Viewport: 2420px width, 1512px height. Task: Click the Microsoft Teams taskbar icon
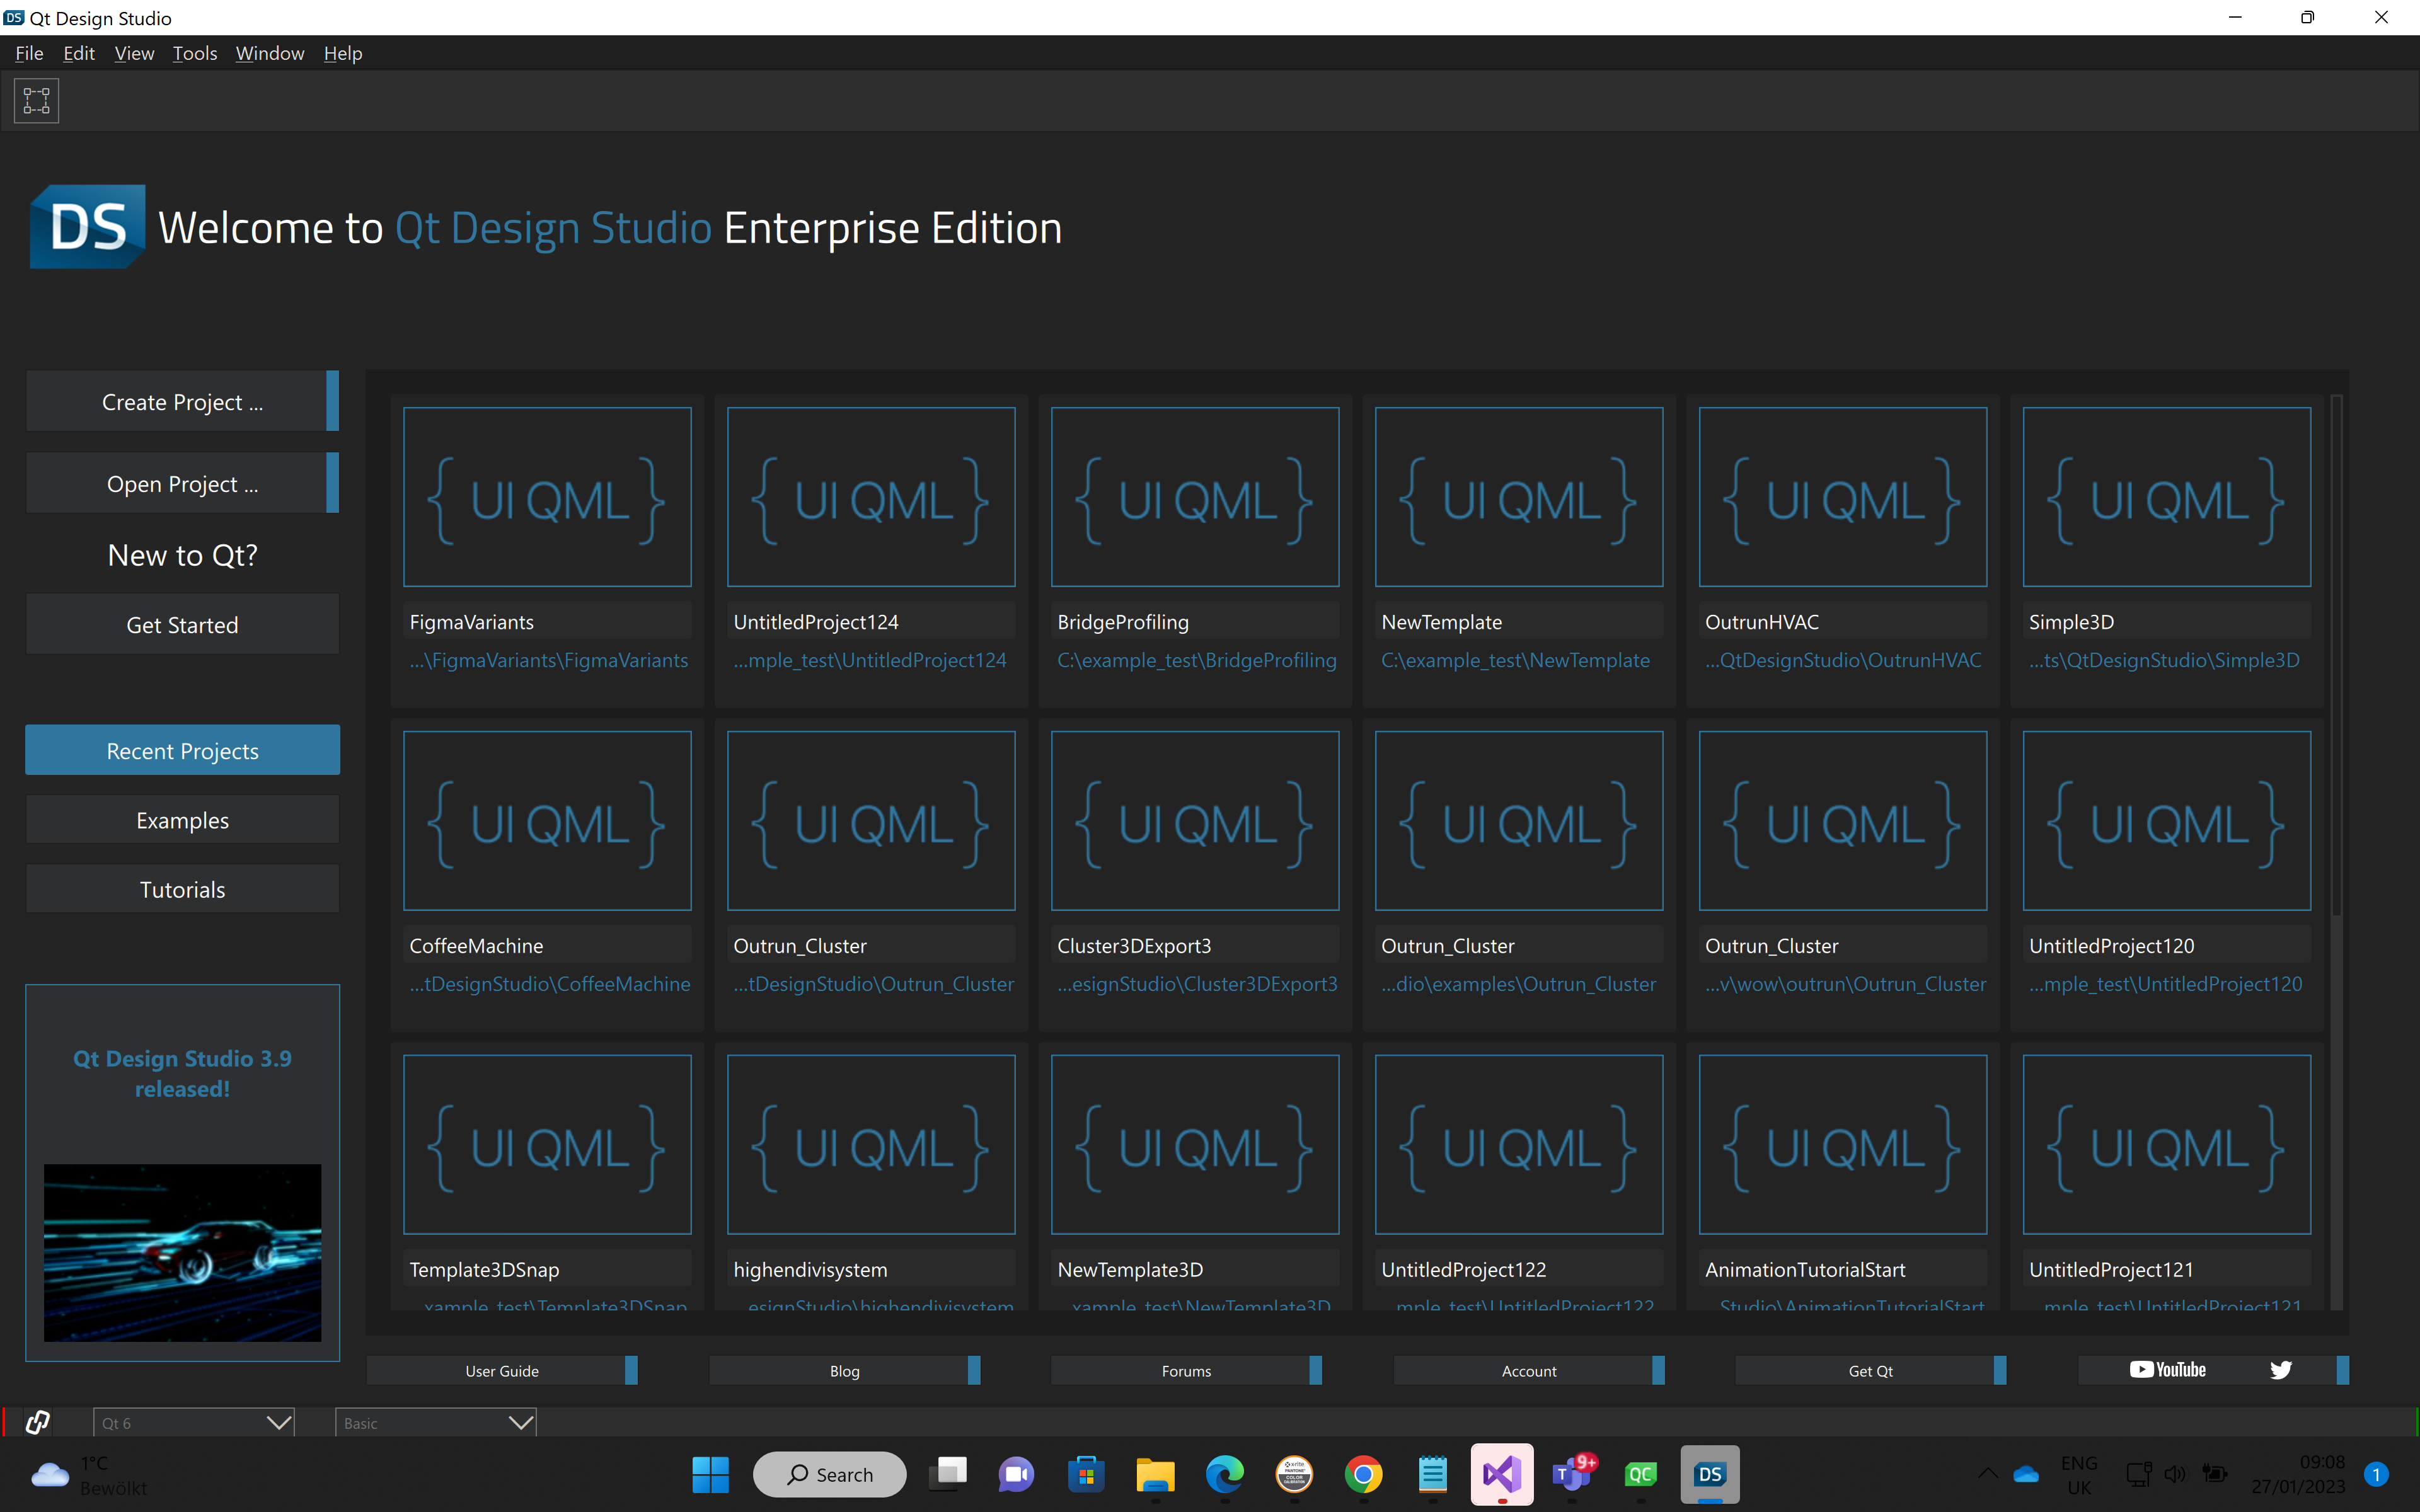[1571, 1474]
